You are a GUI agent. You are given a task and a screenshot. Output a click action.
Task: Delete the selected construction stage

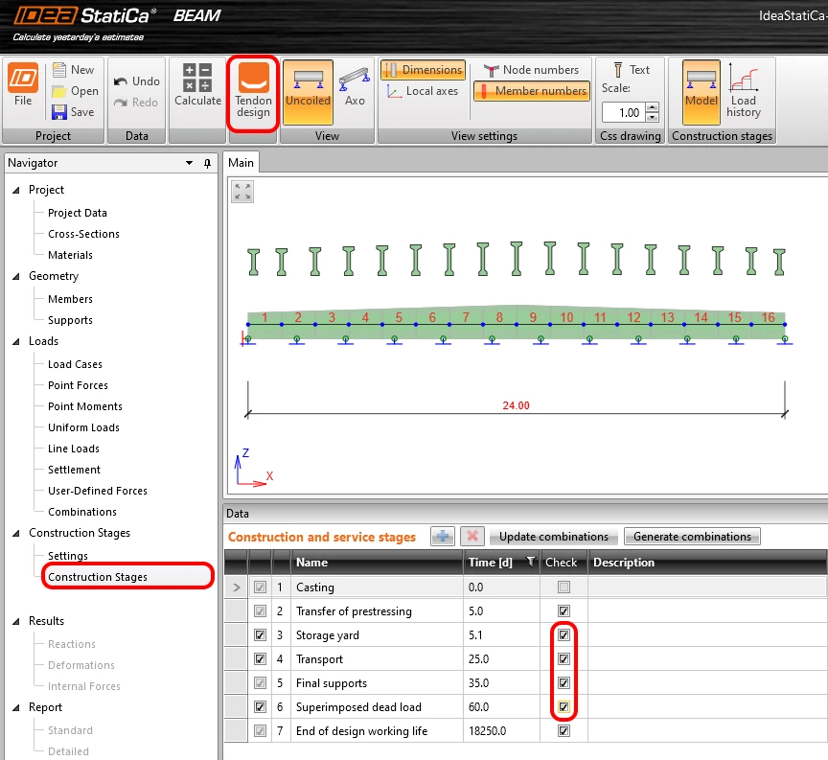tap(472, 537)
